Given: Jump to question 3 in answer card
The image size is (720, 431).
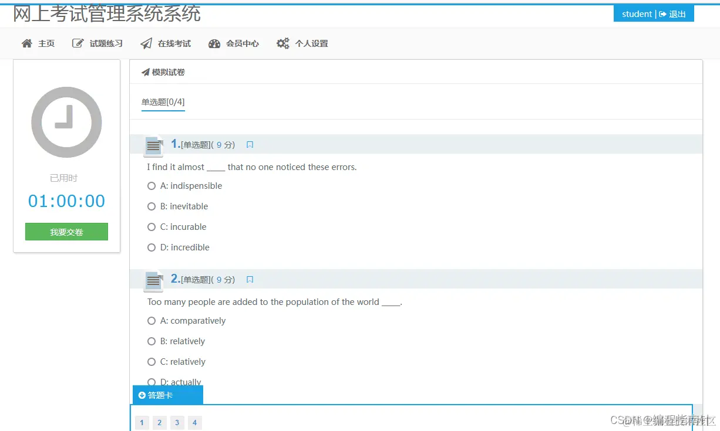Looking at the screenshot, I should 177,422.
